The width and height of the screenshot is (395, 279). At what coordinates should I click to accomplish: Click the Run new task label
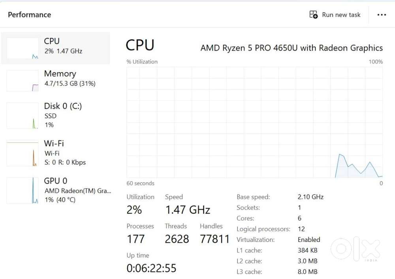(341, 15)
